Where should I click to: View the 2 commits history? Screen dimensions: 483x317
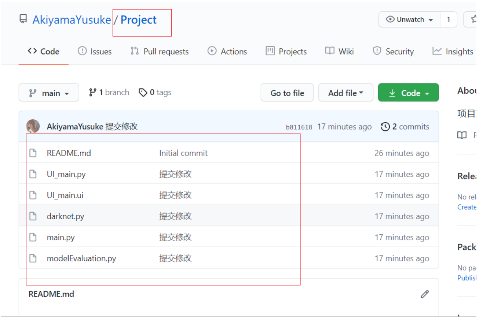[405, 127]
